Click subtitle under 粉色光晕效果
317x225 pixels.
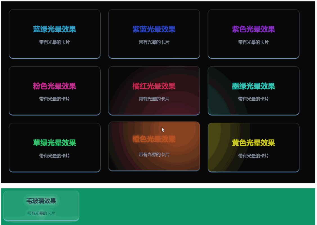pos(54,99)
